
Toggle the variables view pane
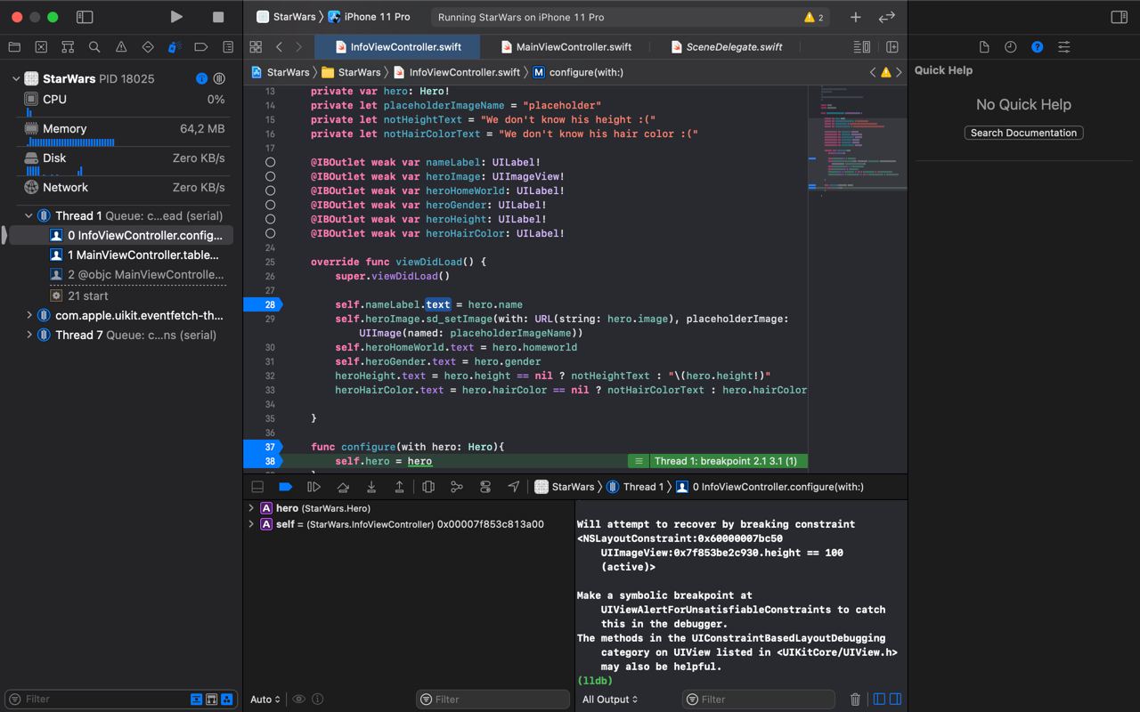(x=879, y=700)
